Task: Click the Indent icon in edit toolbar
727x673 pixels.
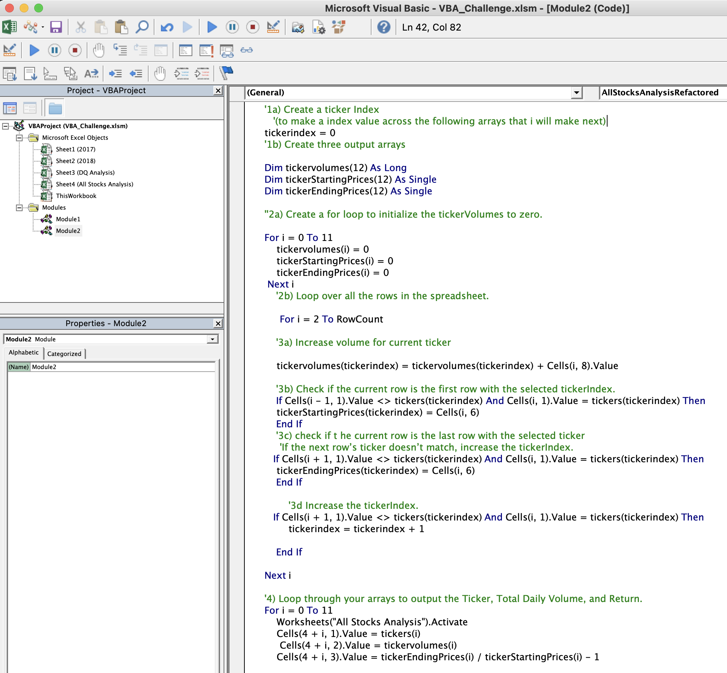Action: point(115,74)
